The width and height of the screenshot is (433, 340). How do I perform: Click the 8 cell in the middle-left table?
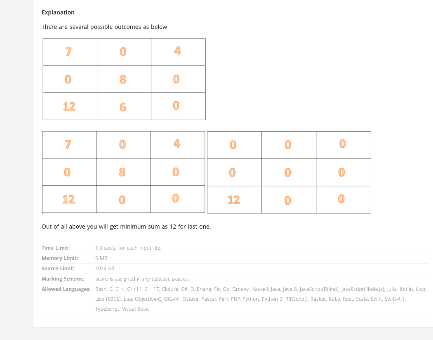[123, 172]
